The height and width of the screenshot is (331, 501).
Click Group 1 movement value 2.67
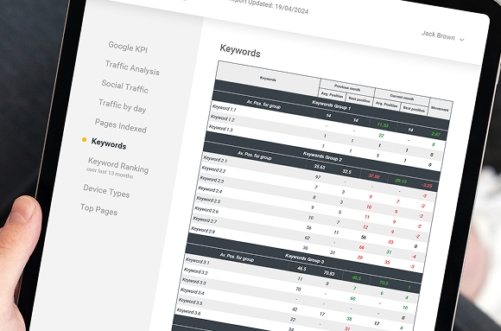point(436,134)
